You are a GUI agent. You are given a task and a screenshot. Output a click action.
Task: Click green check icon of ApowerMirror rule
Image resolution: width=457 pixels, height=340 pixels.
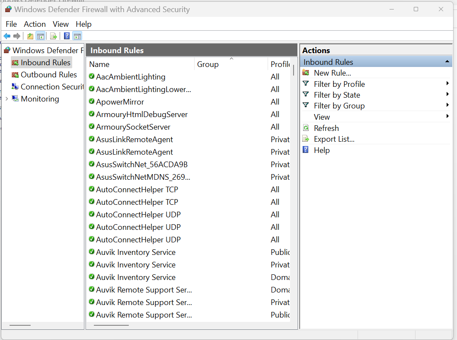point(92,102)
